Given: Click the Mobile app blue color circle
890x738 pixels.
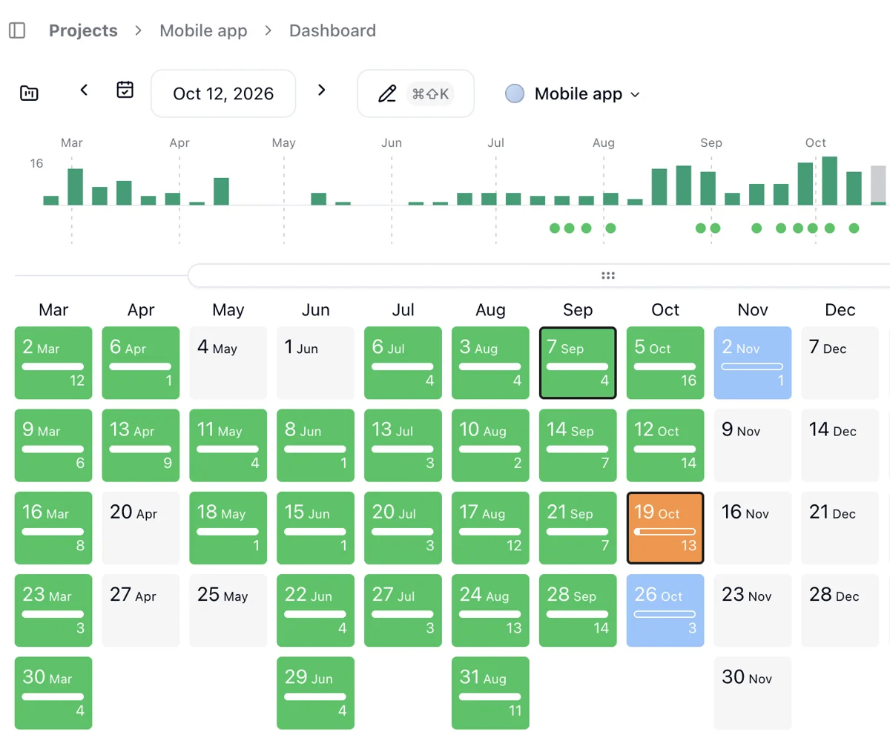Looking at the screenshot, I should 515,93.
